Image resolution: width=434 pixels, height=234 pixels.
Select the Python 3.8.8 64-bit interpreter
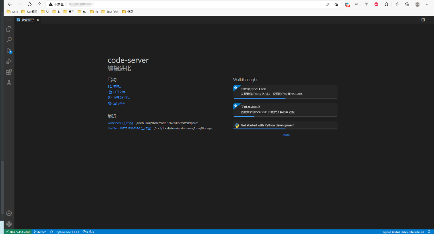pos(68,232)
